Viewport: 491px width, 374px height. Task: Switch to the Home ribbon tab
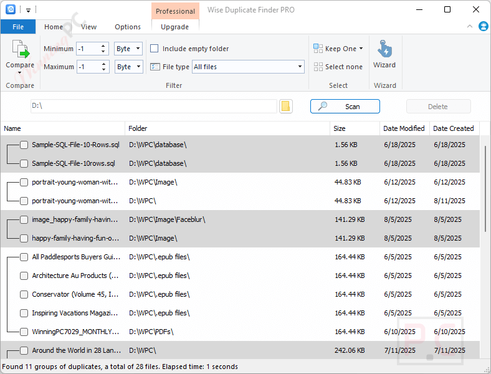click(x=54, y=27)
